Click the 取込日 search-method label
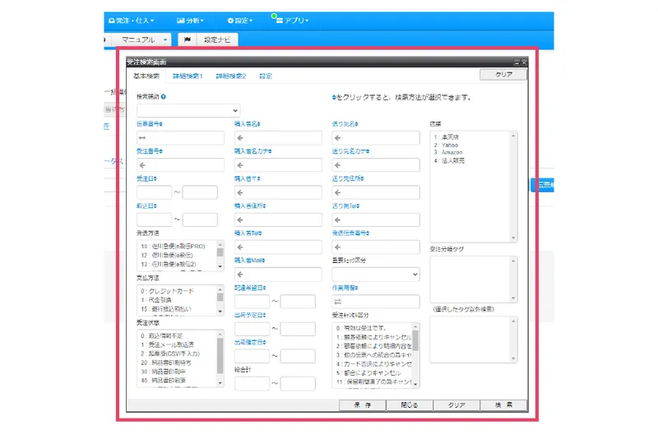Screen dimensions: 658x439 coord(146,206)
